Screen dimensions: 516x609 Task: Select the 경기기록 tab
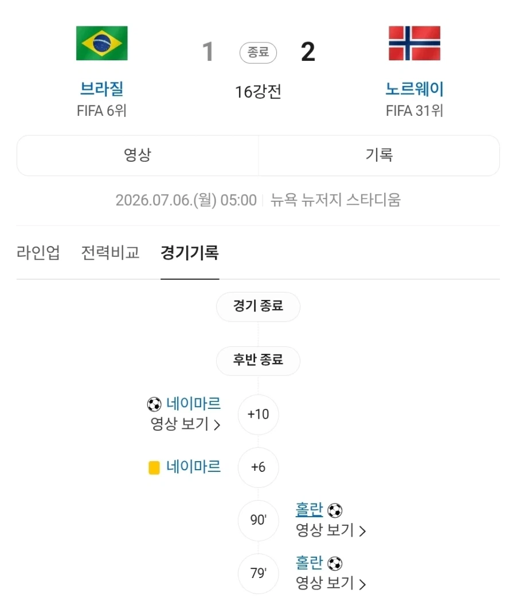click(x=190, y=252)
